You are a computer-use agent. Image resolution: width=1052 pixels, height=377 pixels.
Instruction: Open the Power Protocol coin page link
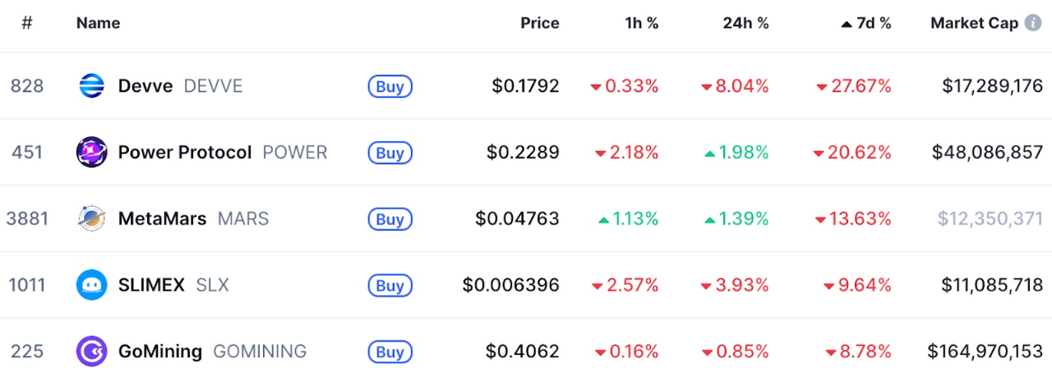185,152
